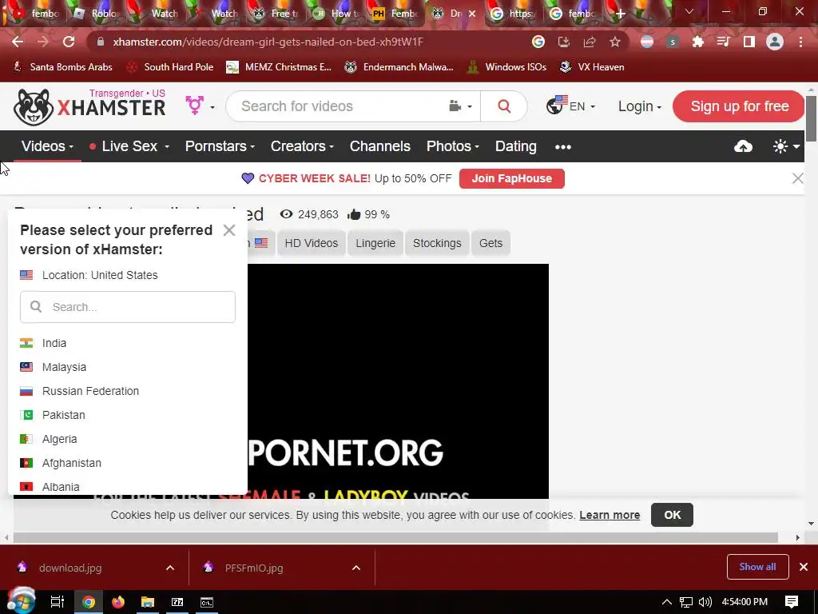Click Show all downloads button

[757, 567]
